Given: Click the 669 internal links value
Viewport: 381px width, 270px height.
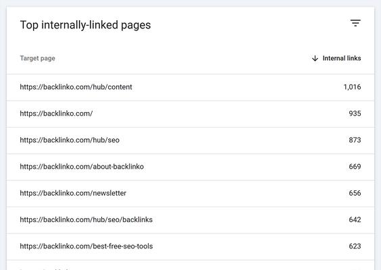Looking at the screenshot, I should click(x=355, y=167).
